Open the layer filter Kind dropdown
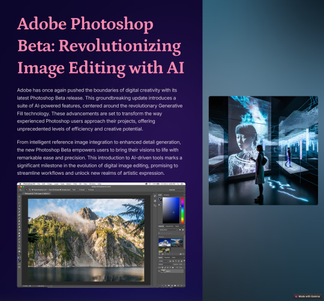The width and height of the screenshot is (324, 301). point(163,262)
